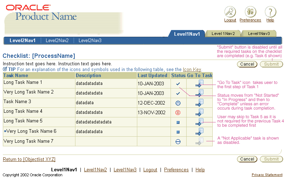The image size is (286, 182).
Task: Click the bottom Submit button
Action: [x=271, y=159]
